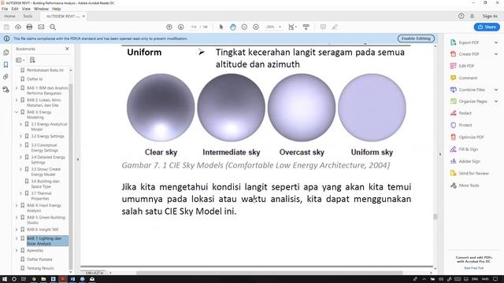Switch to the Home tab
Viewport: 504px width, 283px height.
(9, 16)
